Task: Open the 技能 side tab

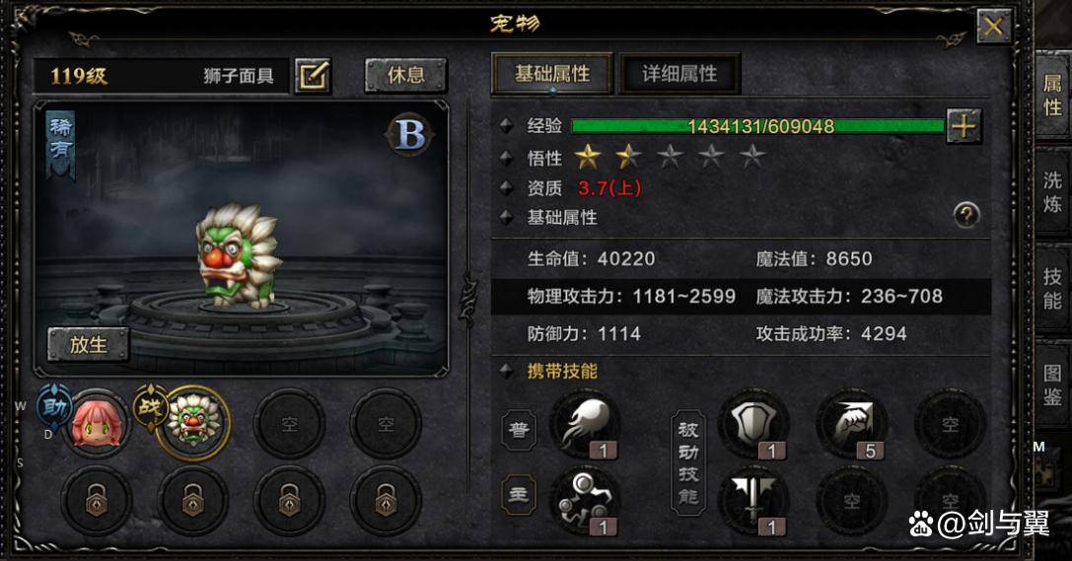Action: coord(1052,288)
